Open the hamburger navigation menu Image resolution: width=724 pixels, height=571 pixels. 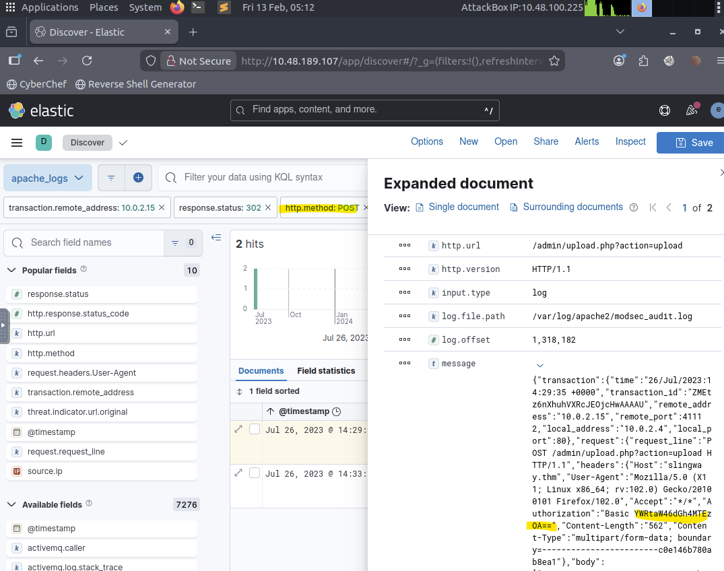click(17, 143)
